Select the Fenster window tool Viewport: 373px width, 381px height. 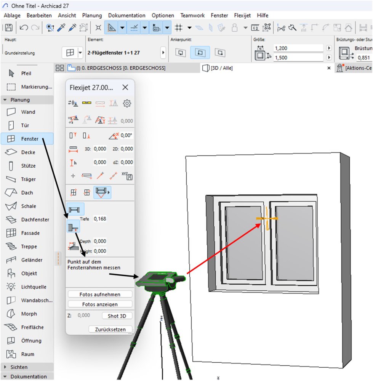click(27, 139)
